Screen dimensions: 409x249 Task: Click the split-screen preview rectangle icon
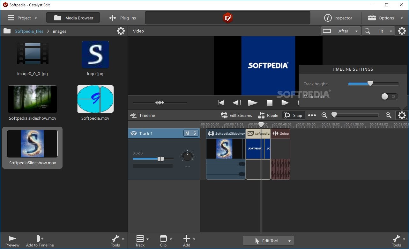coord(327,31)
